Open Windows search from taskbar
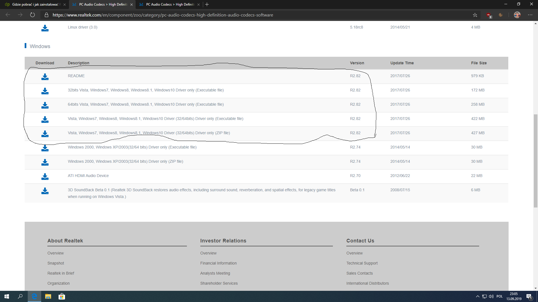538x302 pixels. (x=20, y=296)
